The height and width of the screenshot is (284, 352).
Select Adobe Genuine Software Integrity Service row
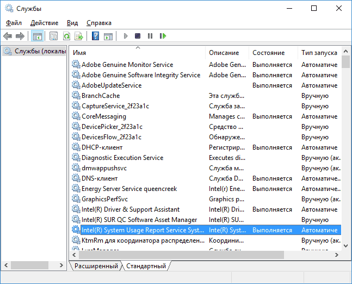(206, 75)
